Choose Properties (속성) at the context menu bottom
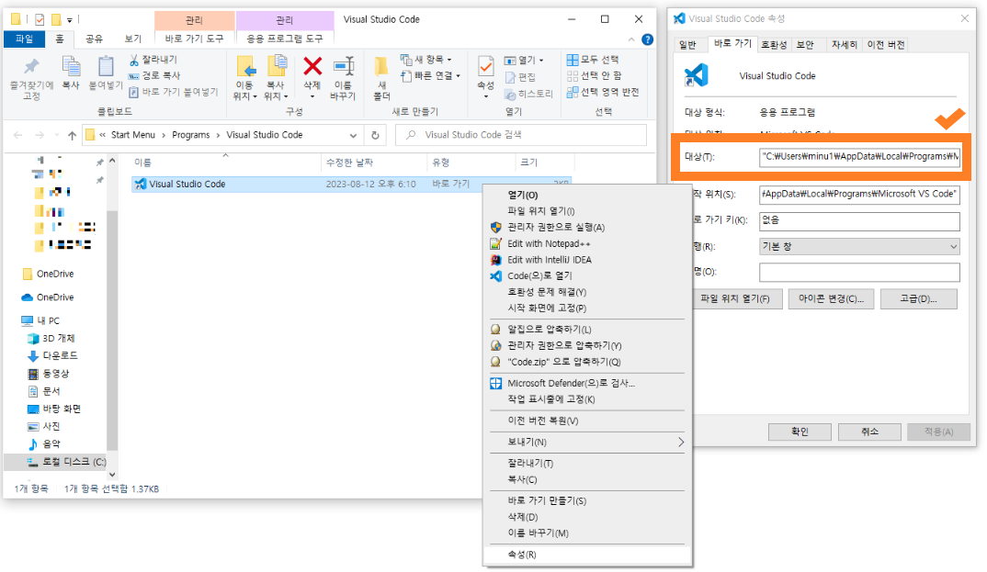Viewport: 987px width, 572px height. [x=587, y=555]
